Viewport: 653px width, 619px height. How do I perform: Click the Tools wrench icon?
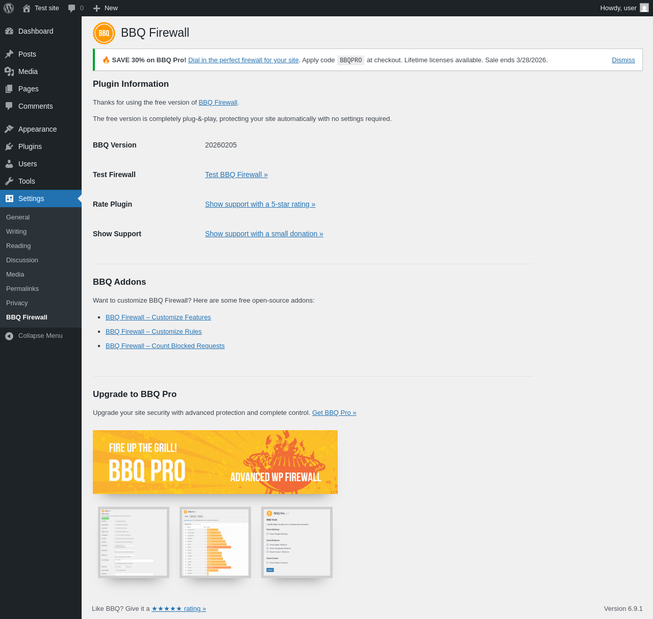click(9, 181)
